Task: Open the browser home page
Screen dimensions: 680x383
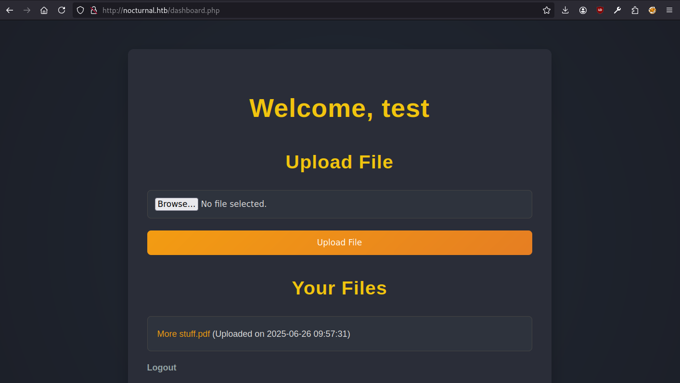Action: pyautogui.click(x=44, y=10)
